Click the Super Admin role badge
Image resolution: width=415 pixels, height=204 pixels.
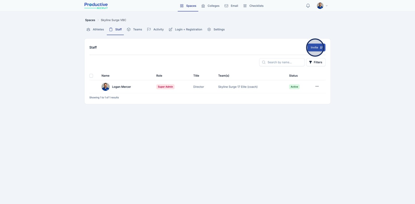[165, 87]
